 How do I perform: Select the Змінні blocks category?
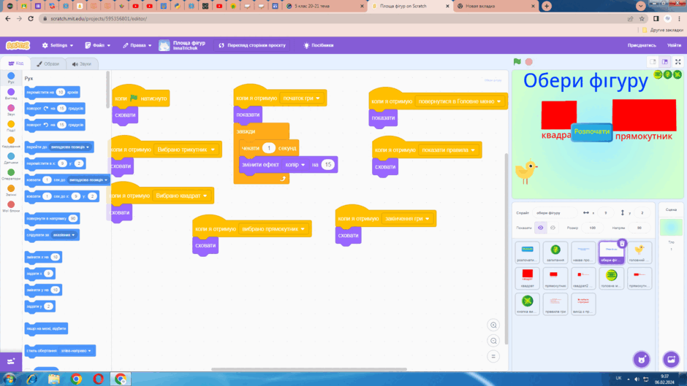click(x=11, y=190)
